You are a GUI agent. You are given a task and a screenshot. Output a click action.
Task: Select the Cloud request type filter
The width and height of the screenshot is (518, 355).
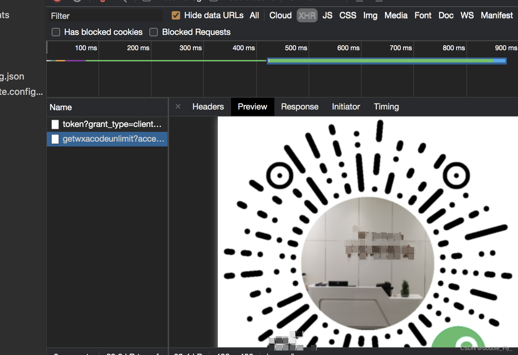pos(280,15)
